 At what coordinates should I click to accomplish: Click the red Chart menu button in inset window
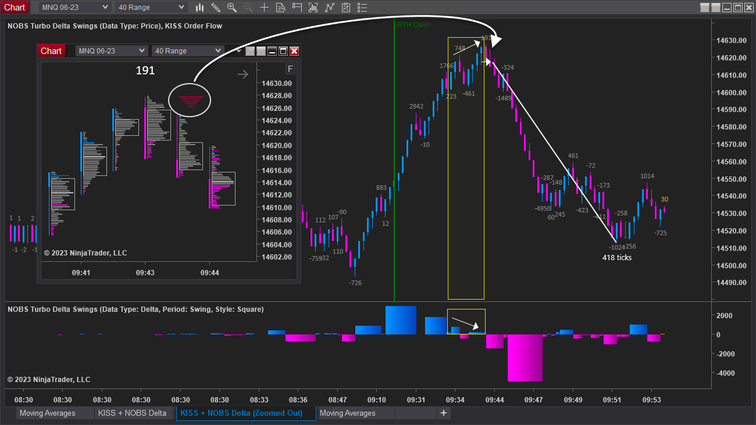[51, 51]
